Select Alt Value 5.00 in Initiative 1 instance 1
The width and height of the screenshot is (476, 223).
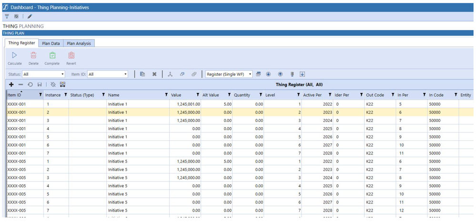pos(216,104)
